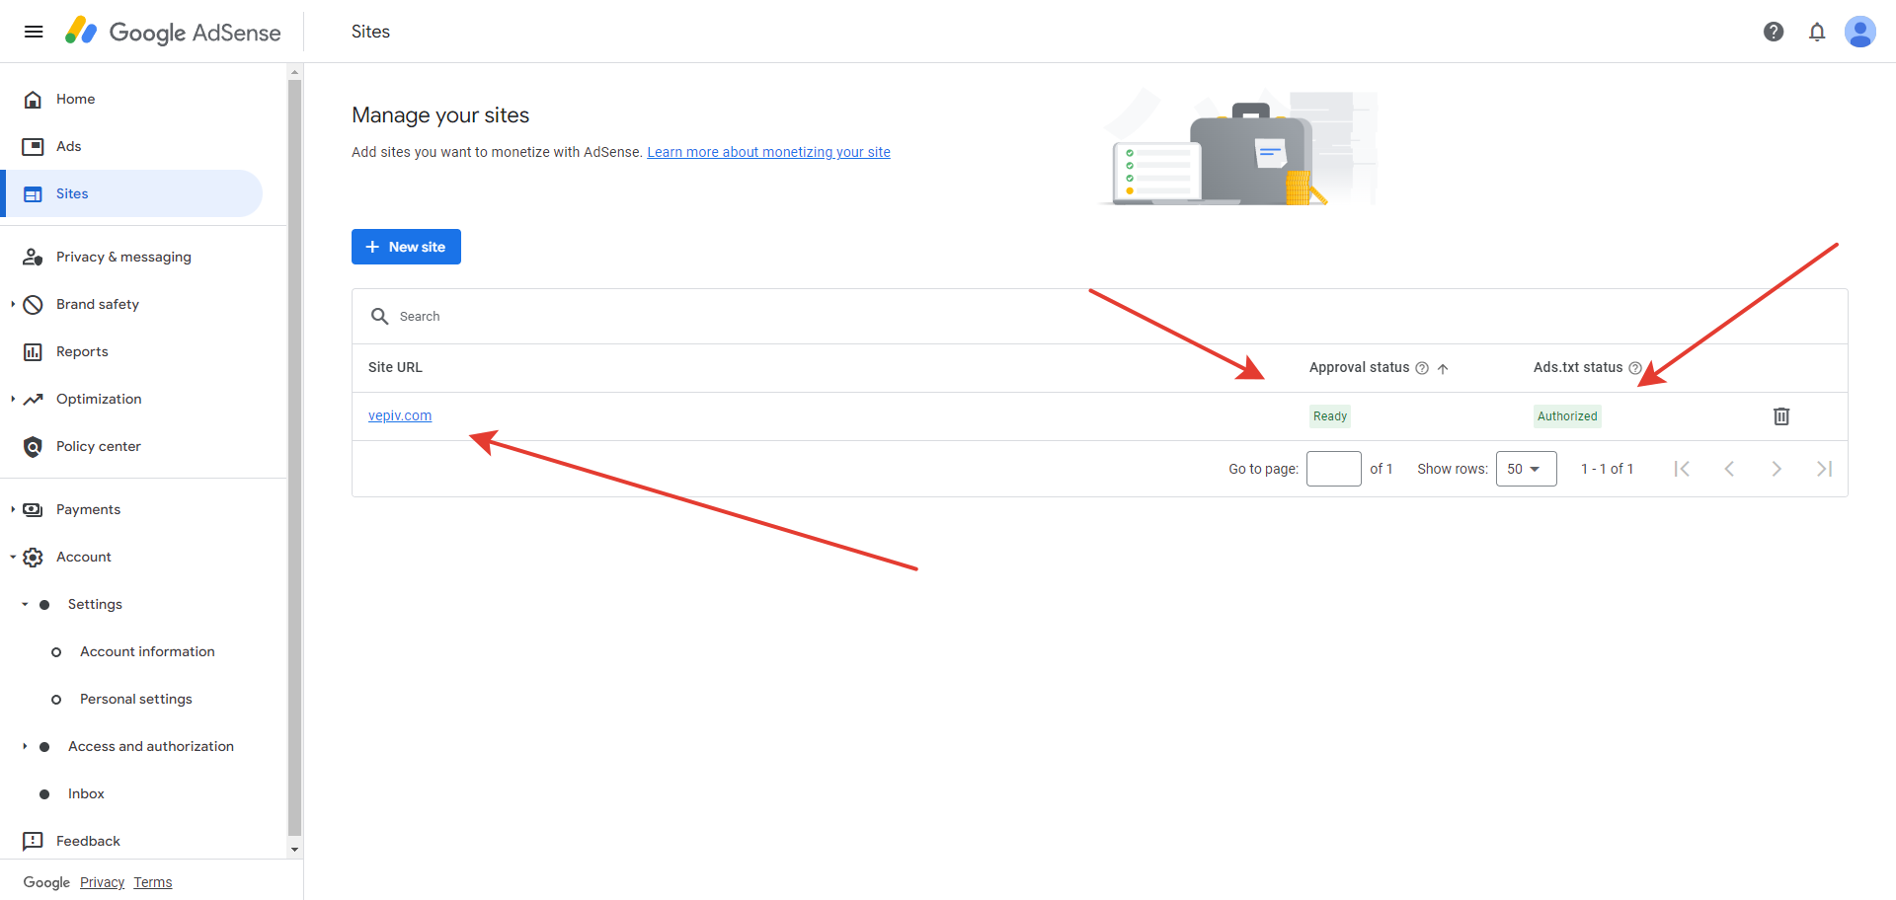Open the account profile avatar
Viewport: 1896px width, 900px height.
(1860, 32)
